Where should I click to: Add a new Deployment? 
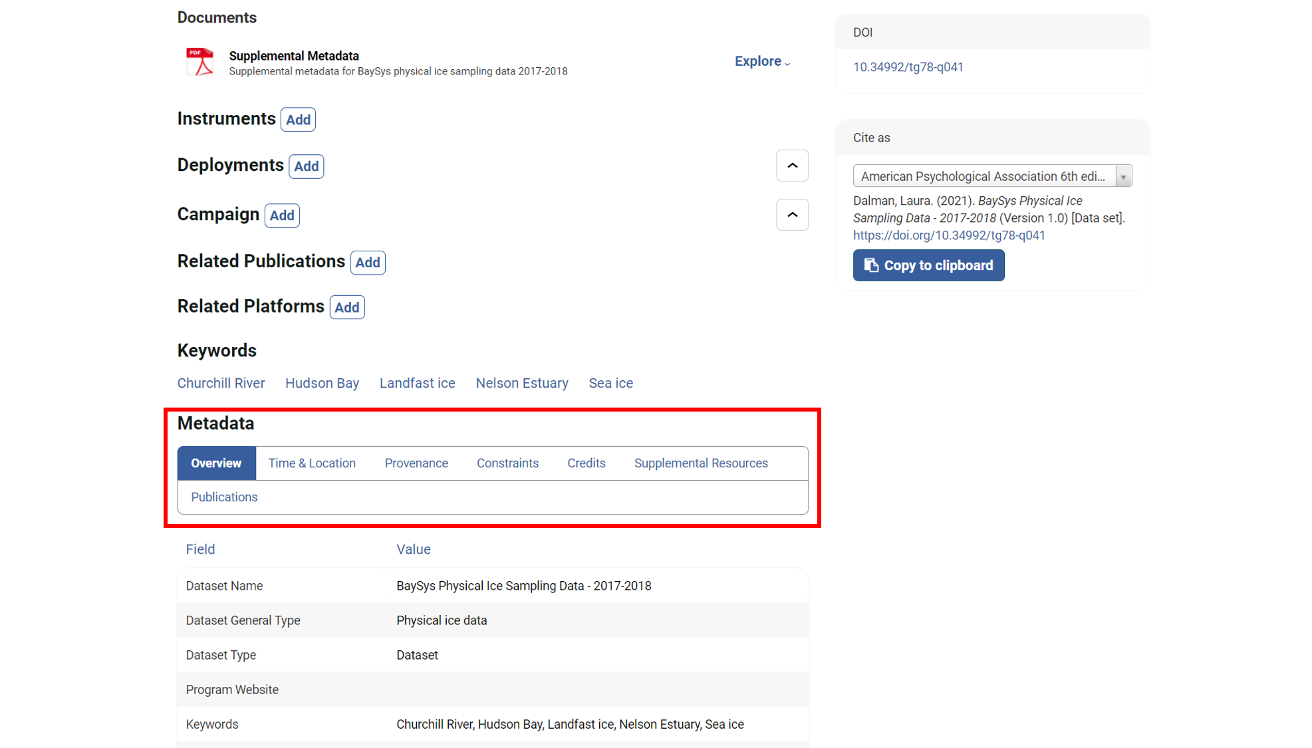(306, 166)
